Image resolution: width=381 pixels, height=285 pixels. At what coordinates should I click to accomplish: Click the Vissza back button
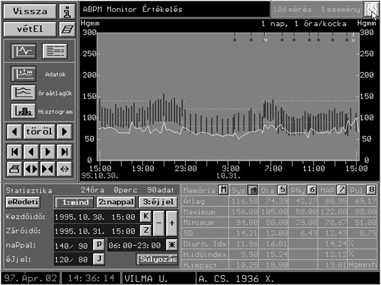tap(30, 11)
